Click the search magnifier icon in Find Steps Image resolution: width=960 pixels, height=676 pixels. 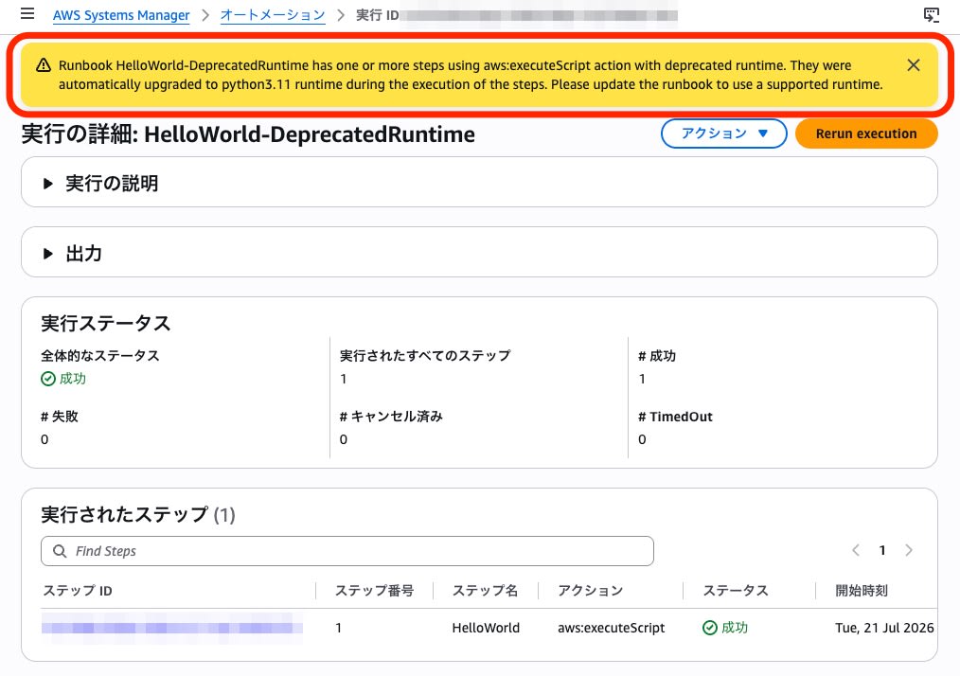coord(60,551)
